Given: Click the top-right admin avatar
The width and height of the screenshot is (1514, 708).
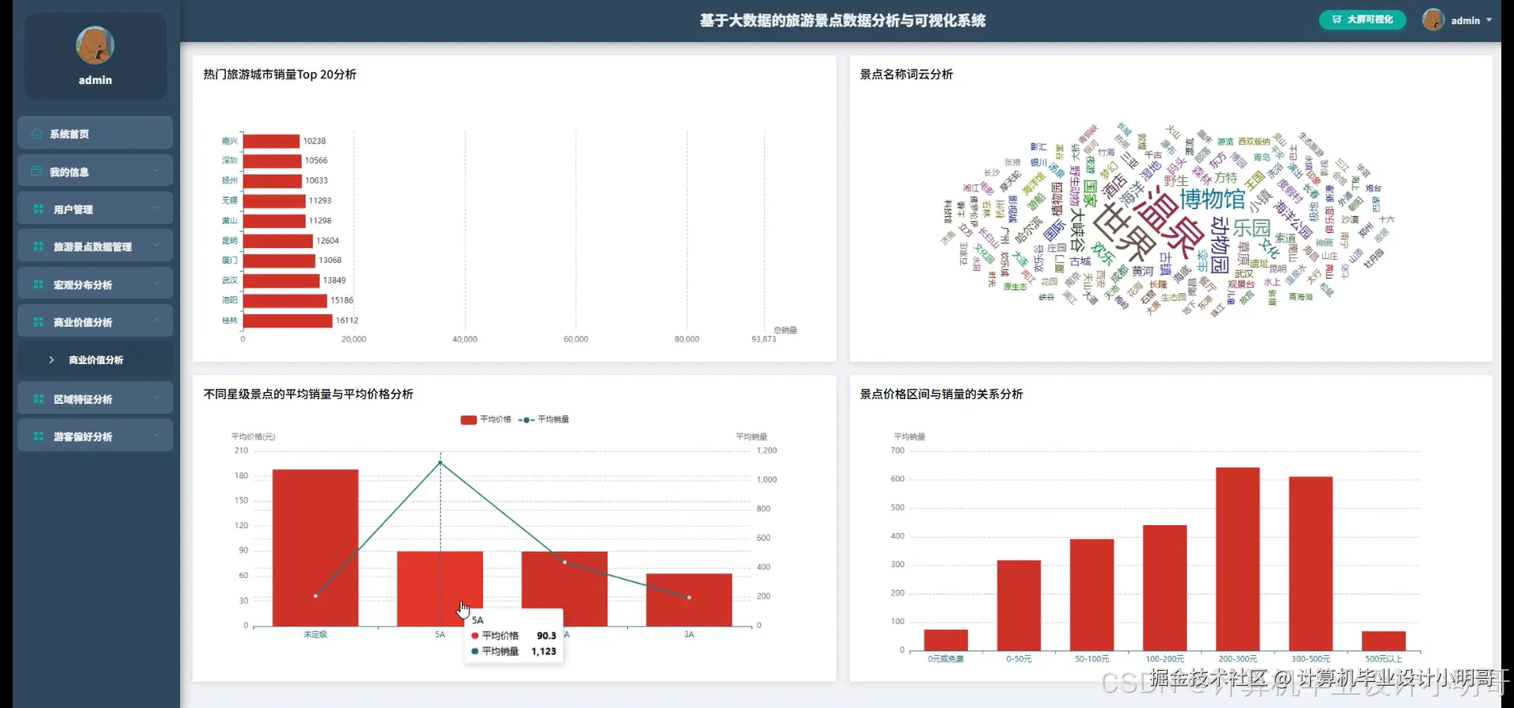Looking at the screenshot, I should coord(1433,20).
